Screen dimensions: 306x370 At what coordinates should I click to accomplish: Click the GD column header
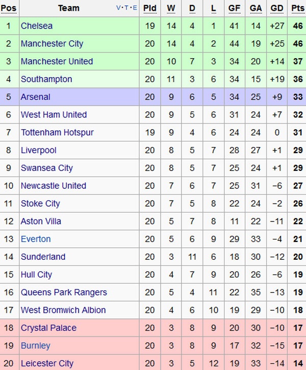277,8
